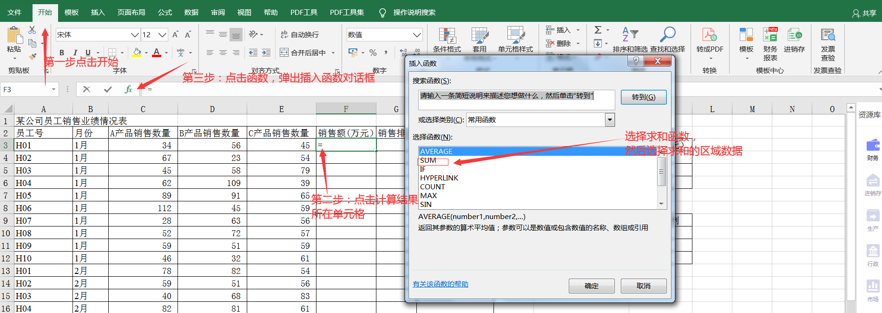The width and height of the screenshot is (882, 313).
Task: Open function category dropdown 常用函数
Action: click(610, 120)
